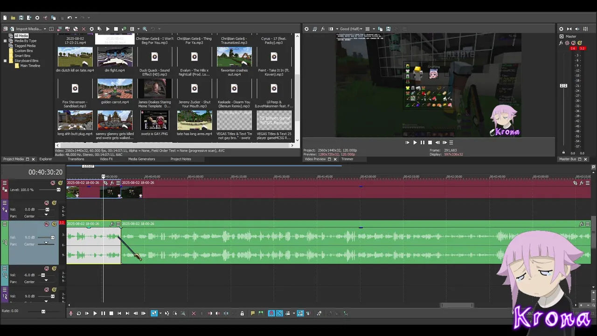Mute audio track 9
The width and height of the screenshot is (597, 336).
coord(47,203)
